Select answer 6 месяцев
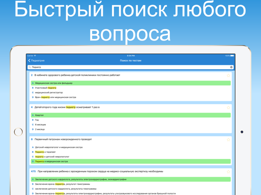 [x=130, y=124]
